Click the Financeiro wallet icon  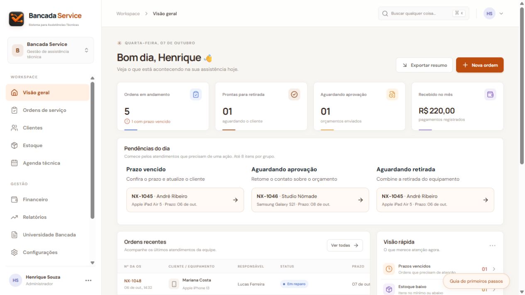tap(15, 199)
